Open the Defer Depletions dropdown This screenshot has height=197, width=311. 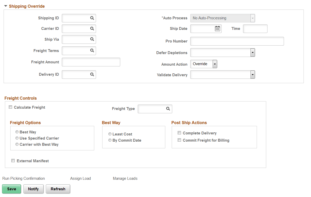pos(252,53)
